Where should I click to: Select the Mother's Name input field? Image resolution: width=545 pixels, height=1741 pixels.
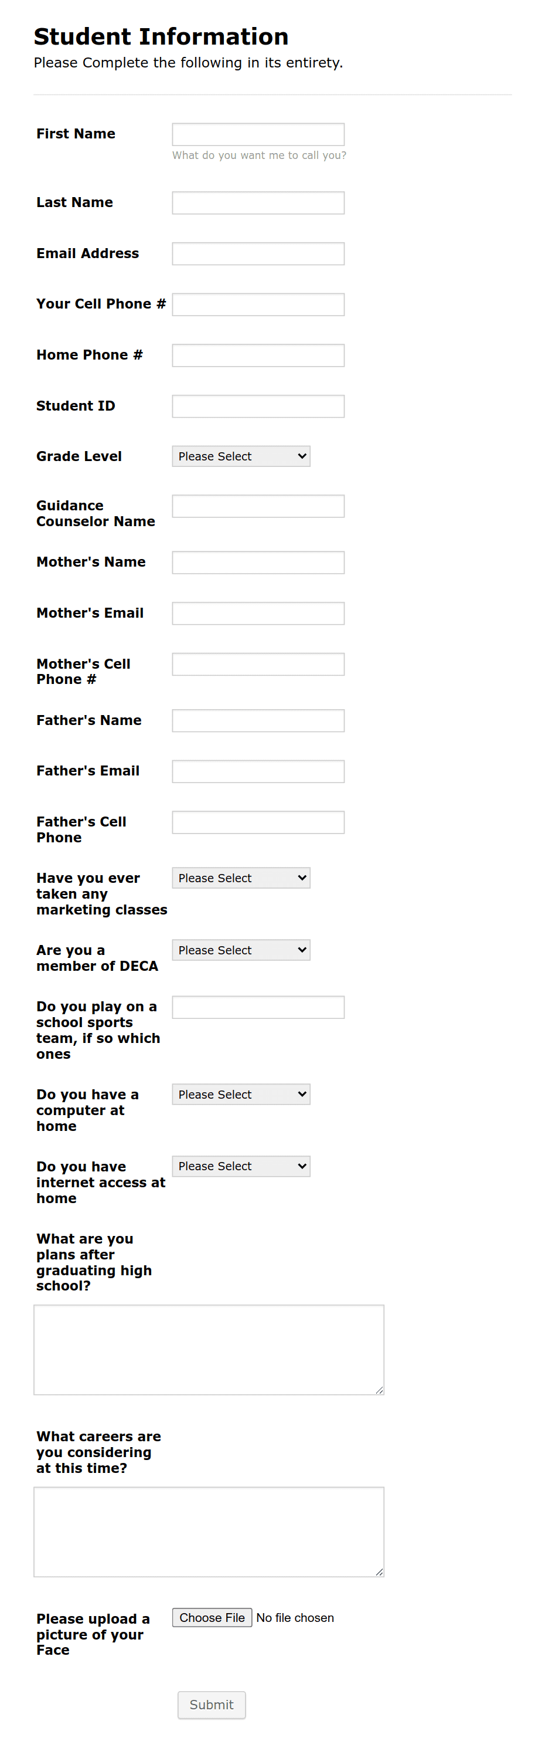pos(257,561)
